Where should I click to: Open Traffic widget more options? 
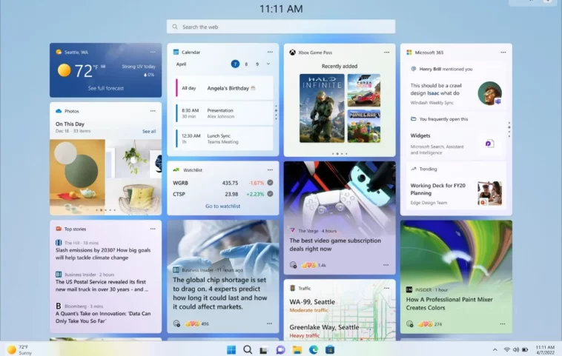387,288
